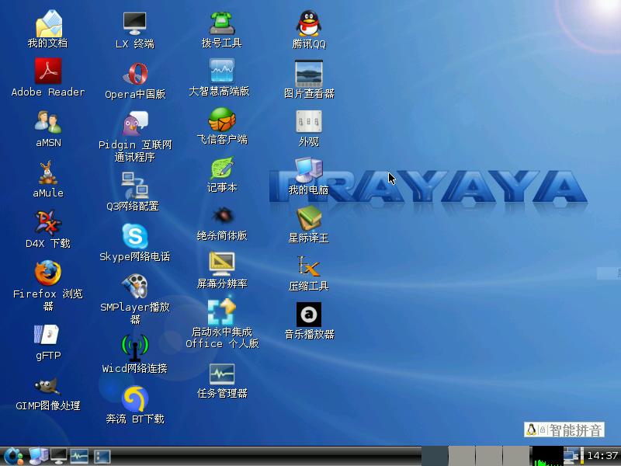The height and width of the screenshot is (466, 621).
Task: Click the computer launcher in the taskbar
Action: coord(38,457)
